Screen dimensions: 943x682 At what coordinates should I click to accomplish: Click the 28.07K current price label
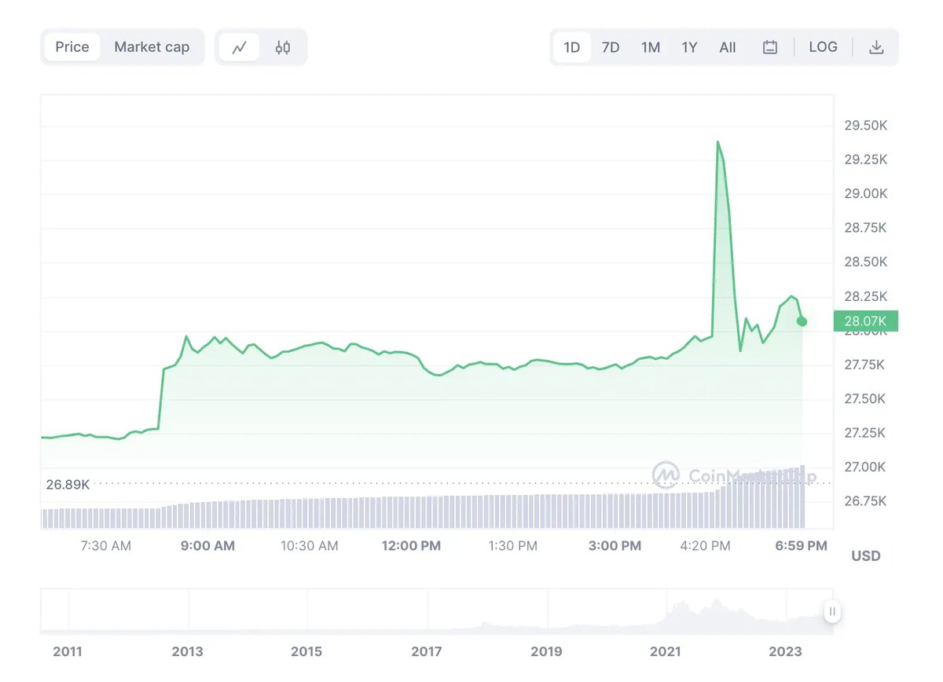tap(865, 321)
